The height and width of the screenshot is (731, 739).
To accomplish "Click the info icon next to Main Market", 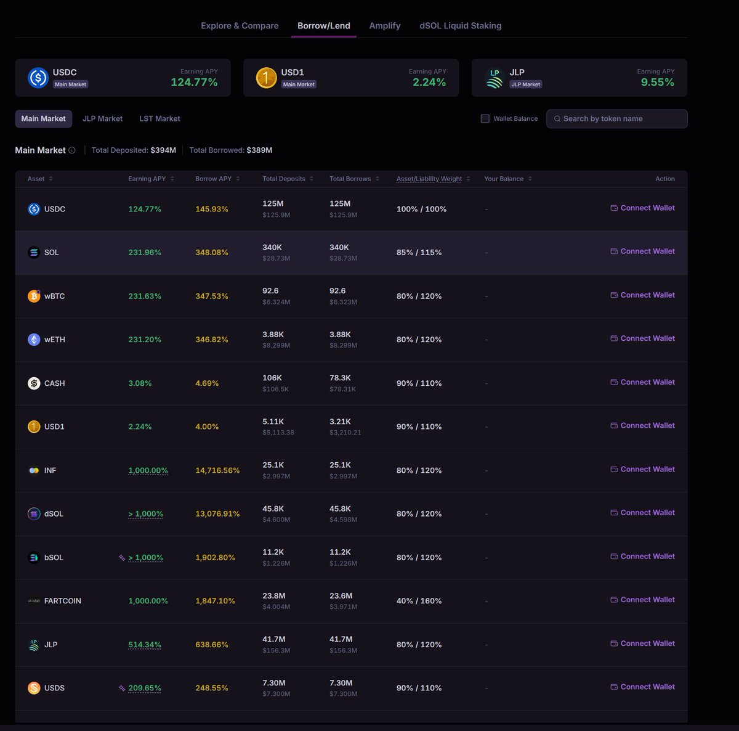I will coord(72,150).
